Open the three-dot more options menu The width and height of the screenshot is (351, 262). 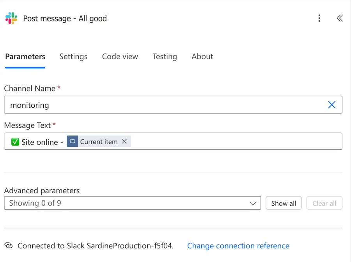point(319,18)
